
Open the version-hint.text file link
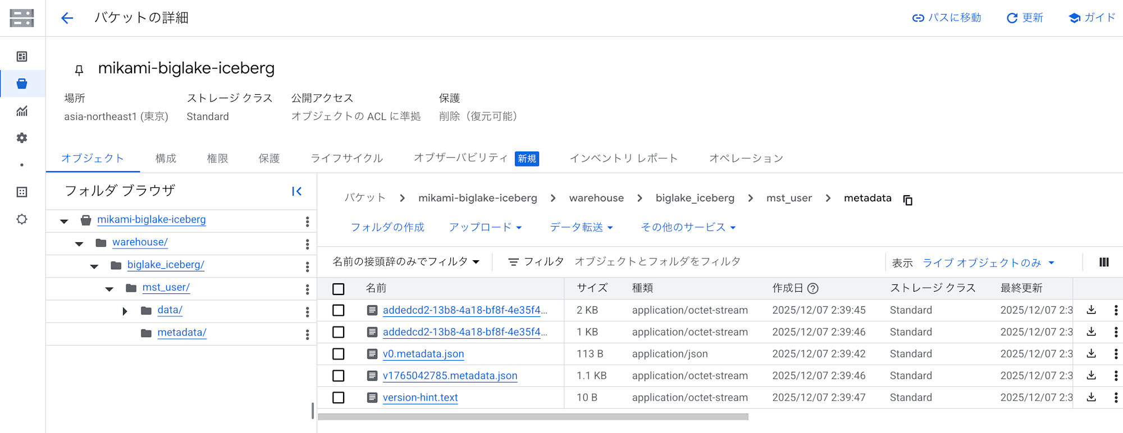(x=421, y=398)
